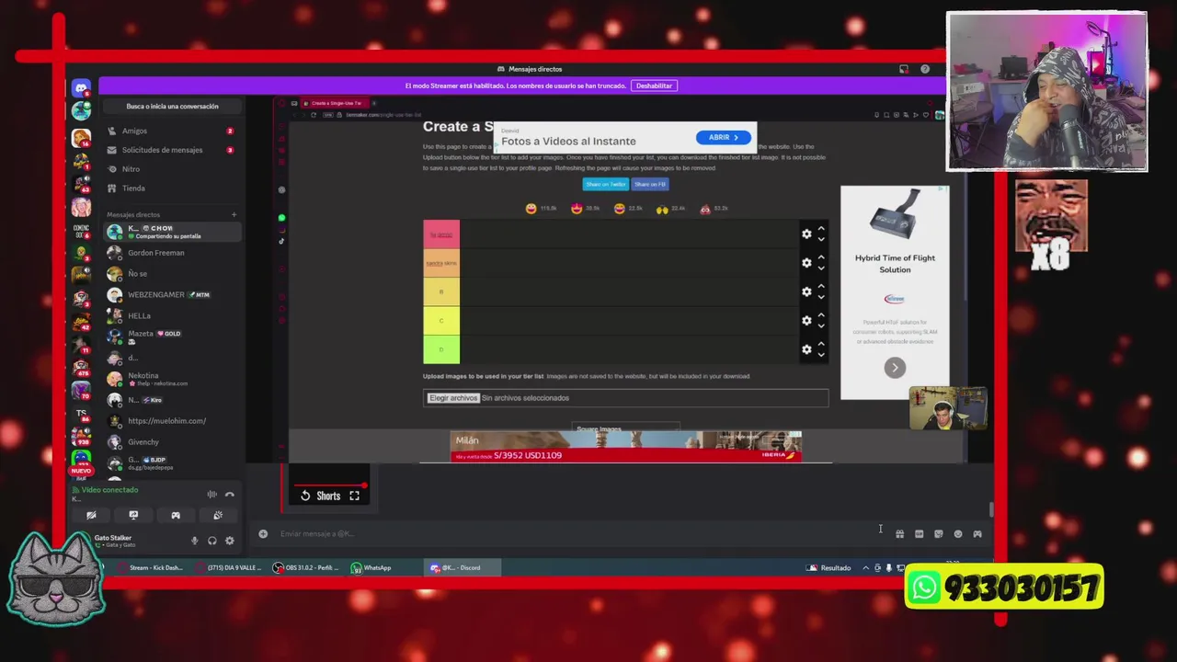Open the Tienda shop page
This screenshot has width=1177, height=662.
171,188
